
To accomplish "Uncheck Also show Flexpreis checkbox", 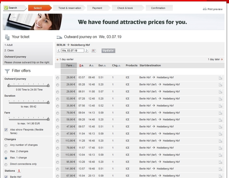I will (6, 130).
